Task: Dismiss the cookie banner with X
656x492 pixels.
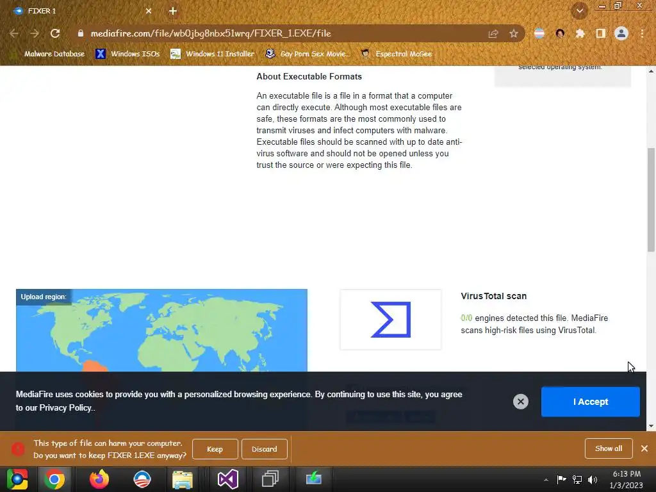Action: tap(520, 402)
